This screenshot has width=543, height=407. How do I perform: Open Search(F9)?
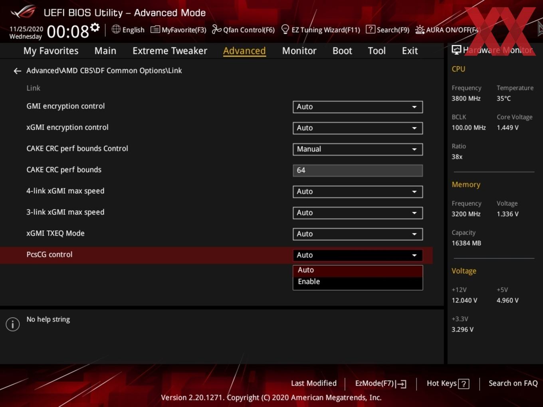388,30
